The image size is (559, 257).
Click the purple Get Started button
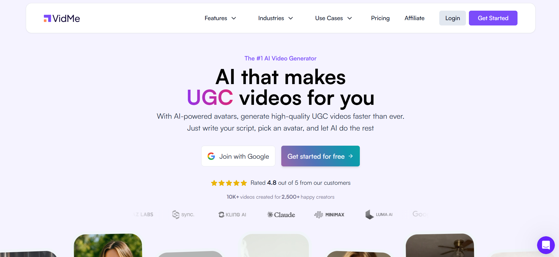(493, 18)
